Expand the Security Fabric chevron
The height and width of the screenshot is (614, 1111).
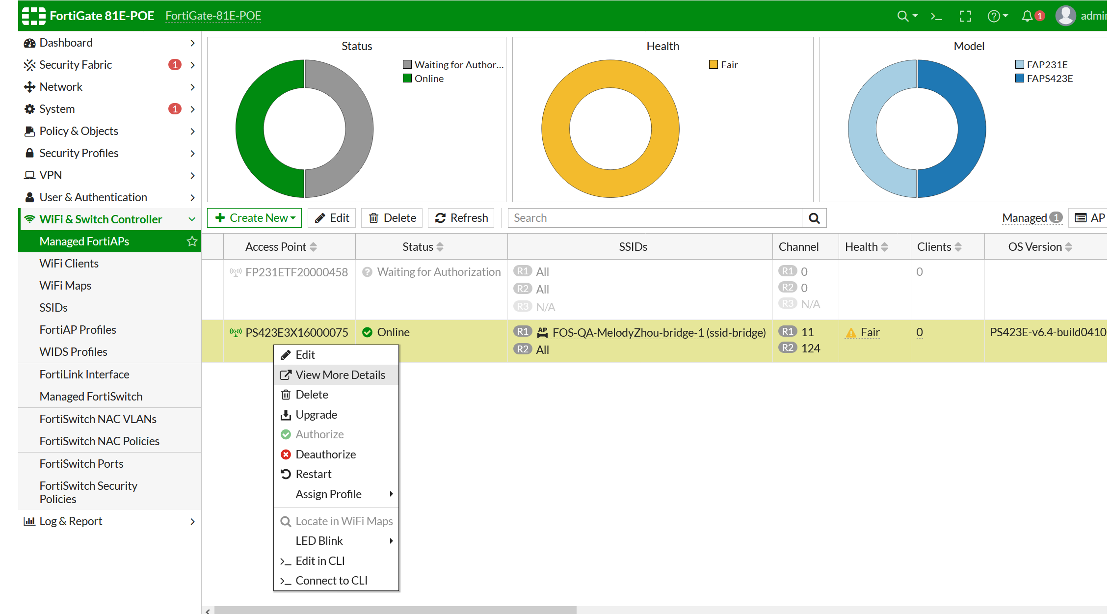pyautogui.click(x=192, y=65)
